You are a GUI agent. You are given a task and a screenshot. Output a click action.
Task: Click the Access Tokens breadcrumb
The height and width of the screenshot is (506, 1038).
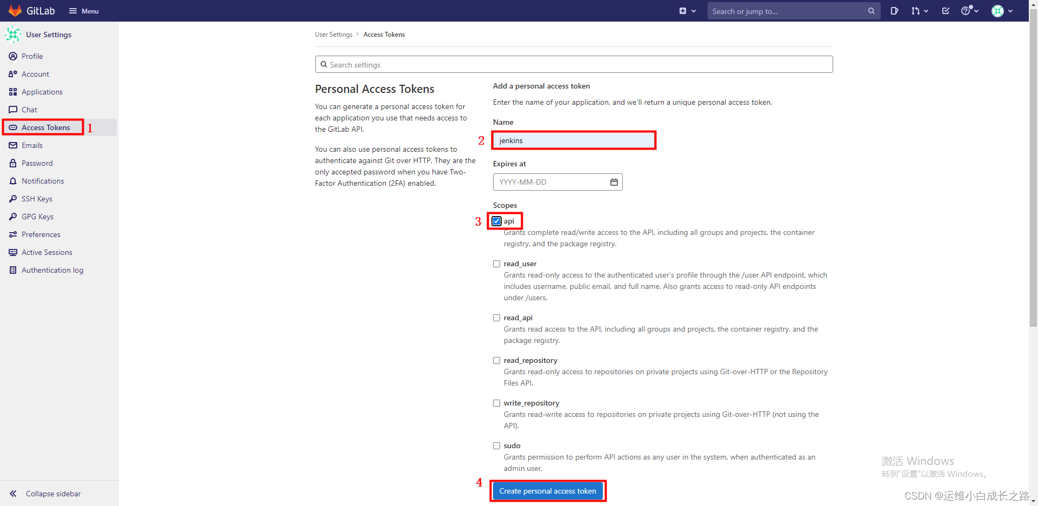click(x=384, y=35)
